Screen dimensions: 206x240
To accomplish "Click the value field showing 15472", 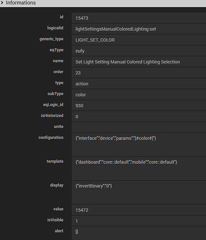I will pos(139,210).
